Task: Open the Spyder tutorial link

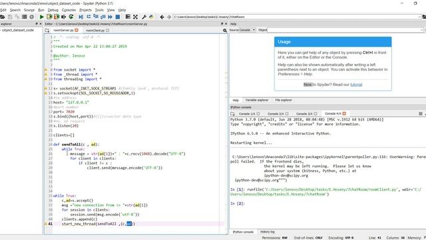Action: pyautogui.click(x=356, y=85)
